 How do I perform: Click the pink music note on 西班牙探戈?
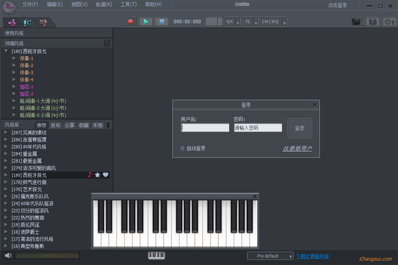click(x=90, y=175)
